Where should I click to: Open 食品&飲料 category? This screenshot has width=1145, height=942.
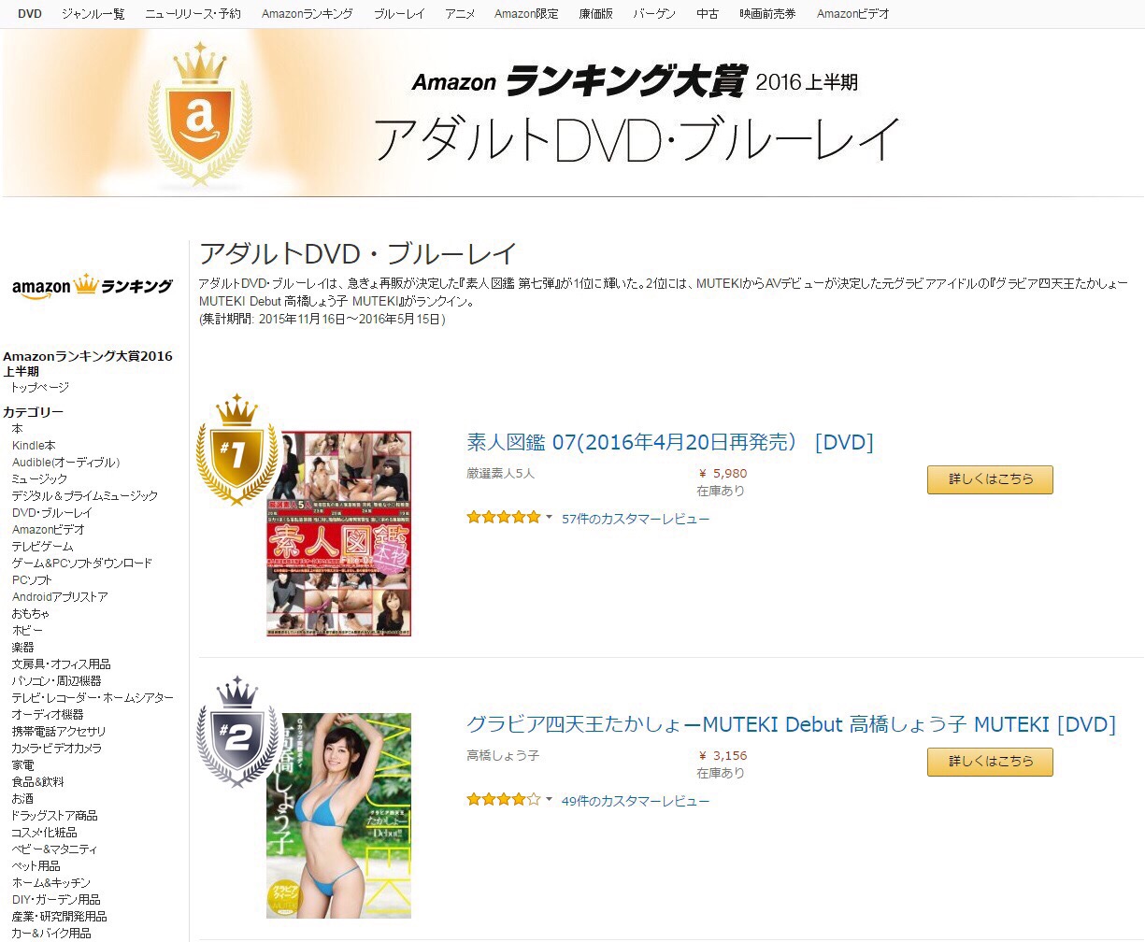(x=37, y=782)
